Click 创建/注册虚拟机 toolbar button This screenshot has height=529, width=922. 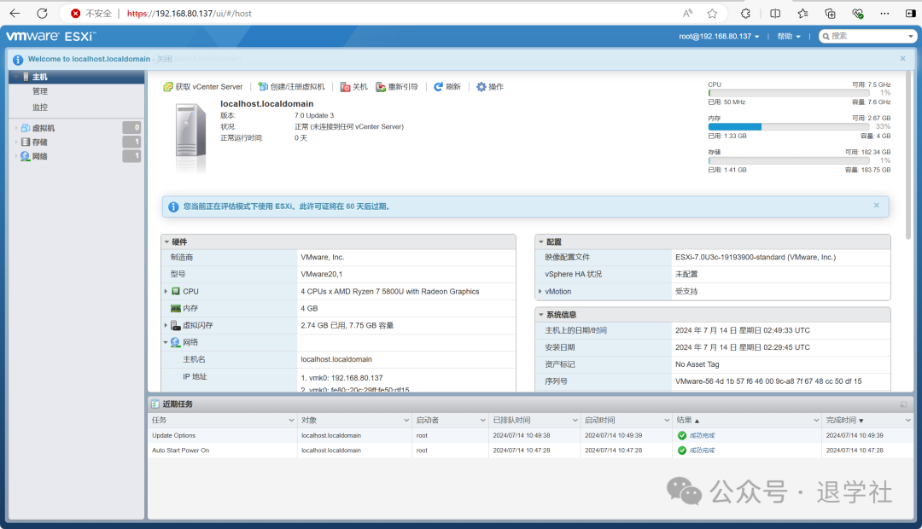tap(291, 86)
